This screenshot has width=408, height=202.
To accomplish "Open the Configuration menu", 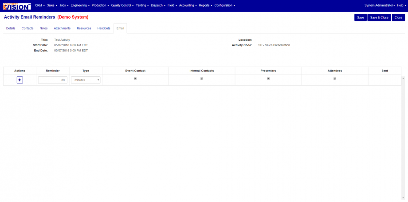I will pyautogui.click(x=225, y=5).
